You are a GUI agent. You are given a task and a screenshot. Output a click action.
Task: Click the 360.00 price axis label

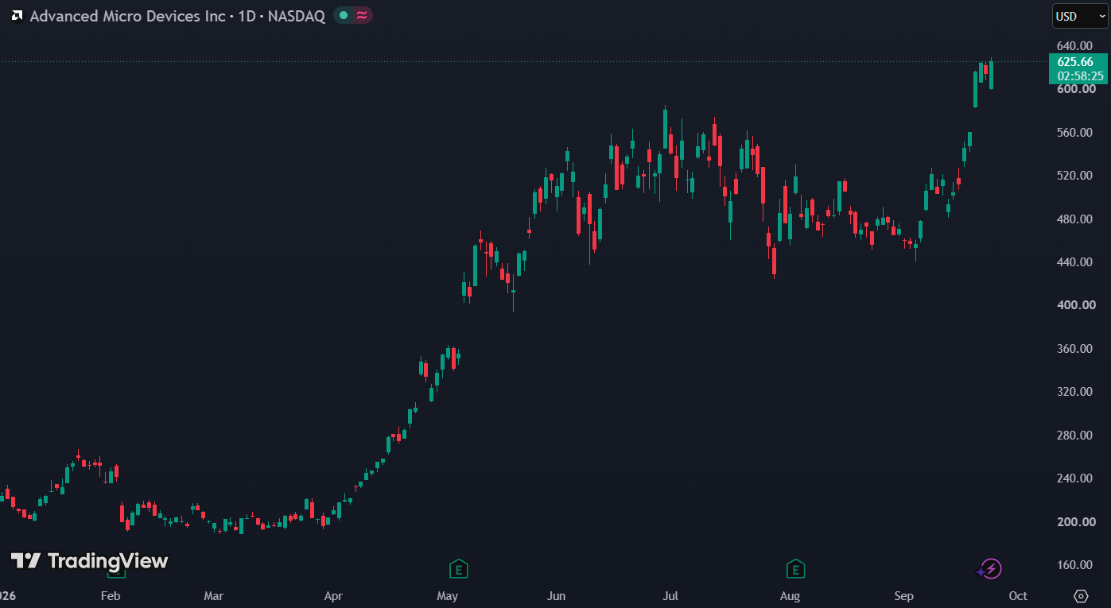pos(1074,349)
